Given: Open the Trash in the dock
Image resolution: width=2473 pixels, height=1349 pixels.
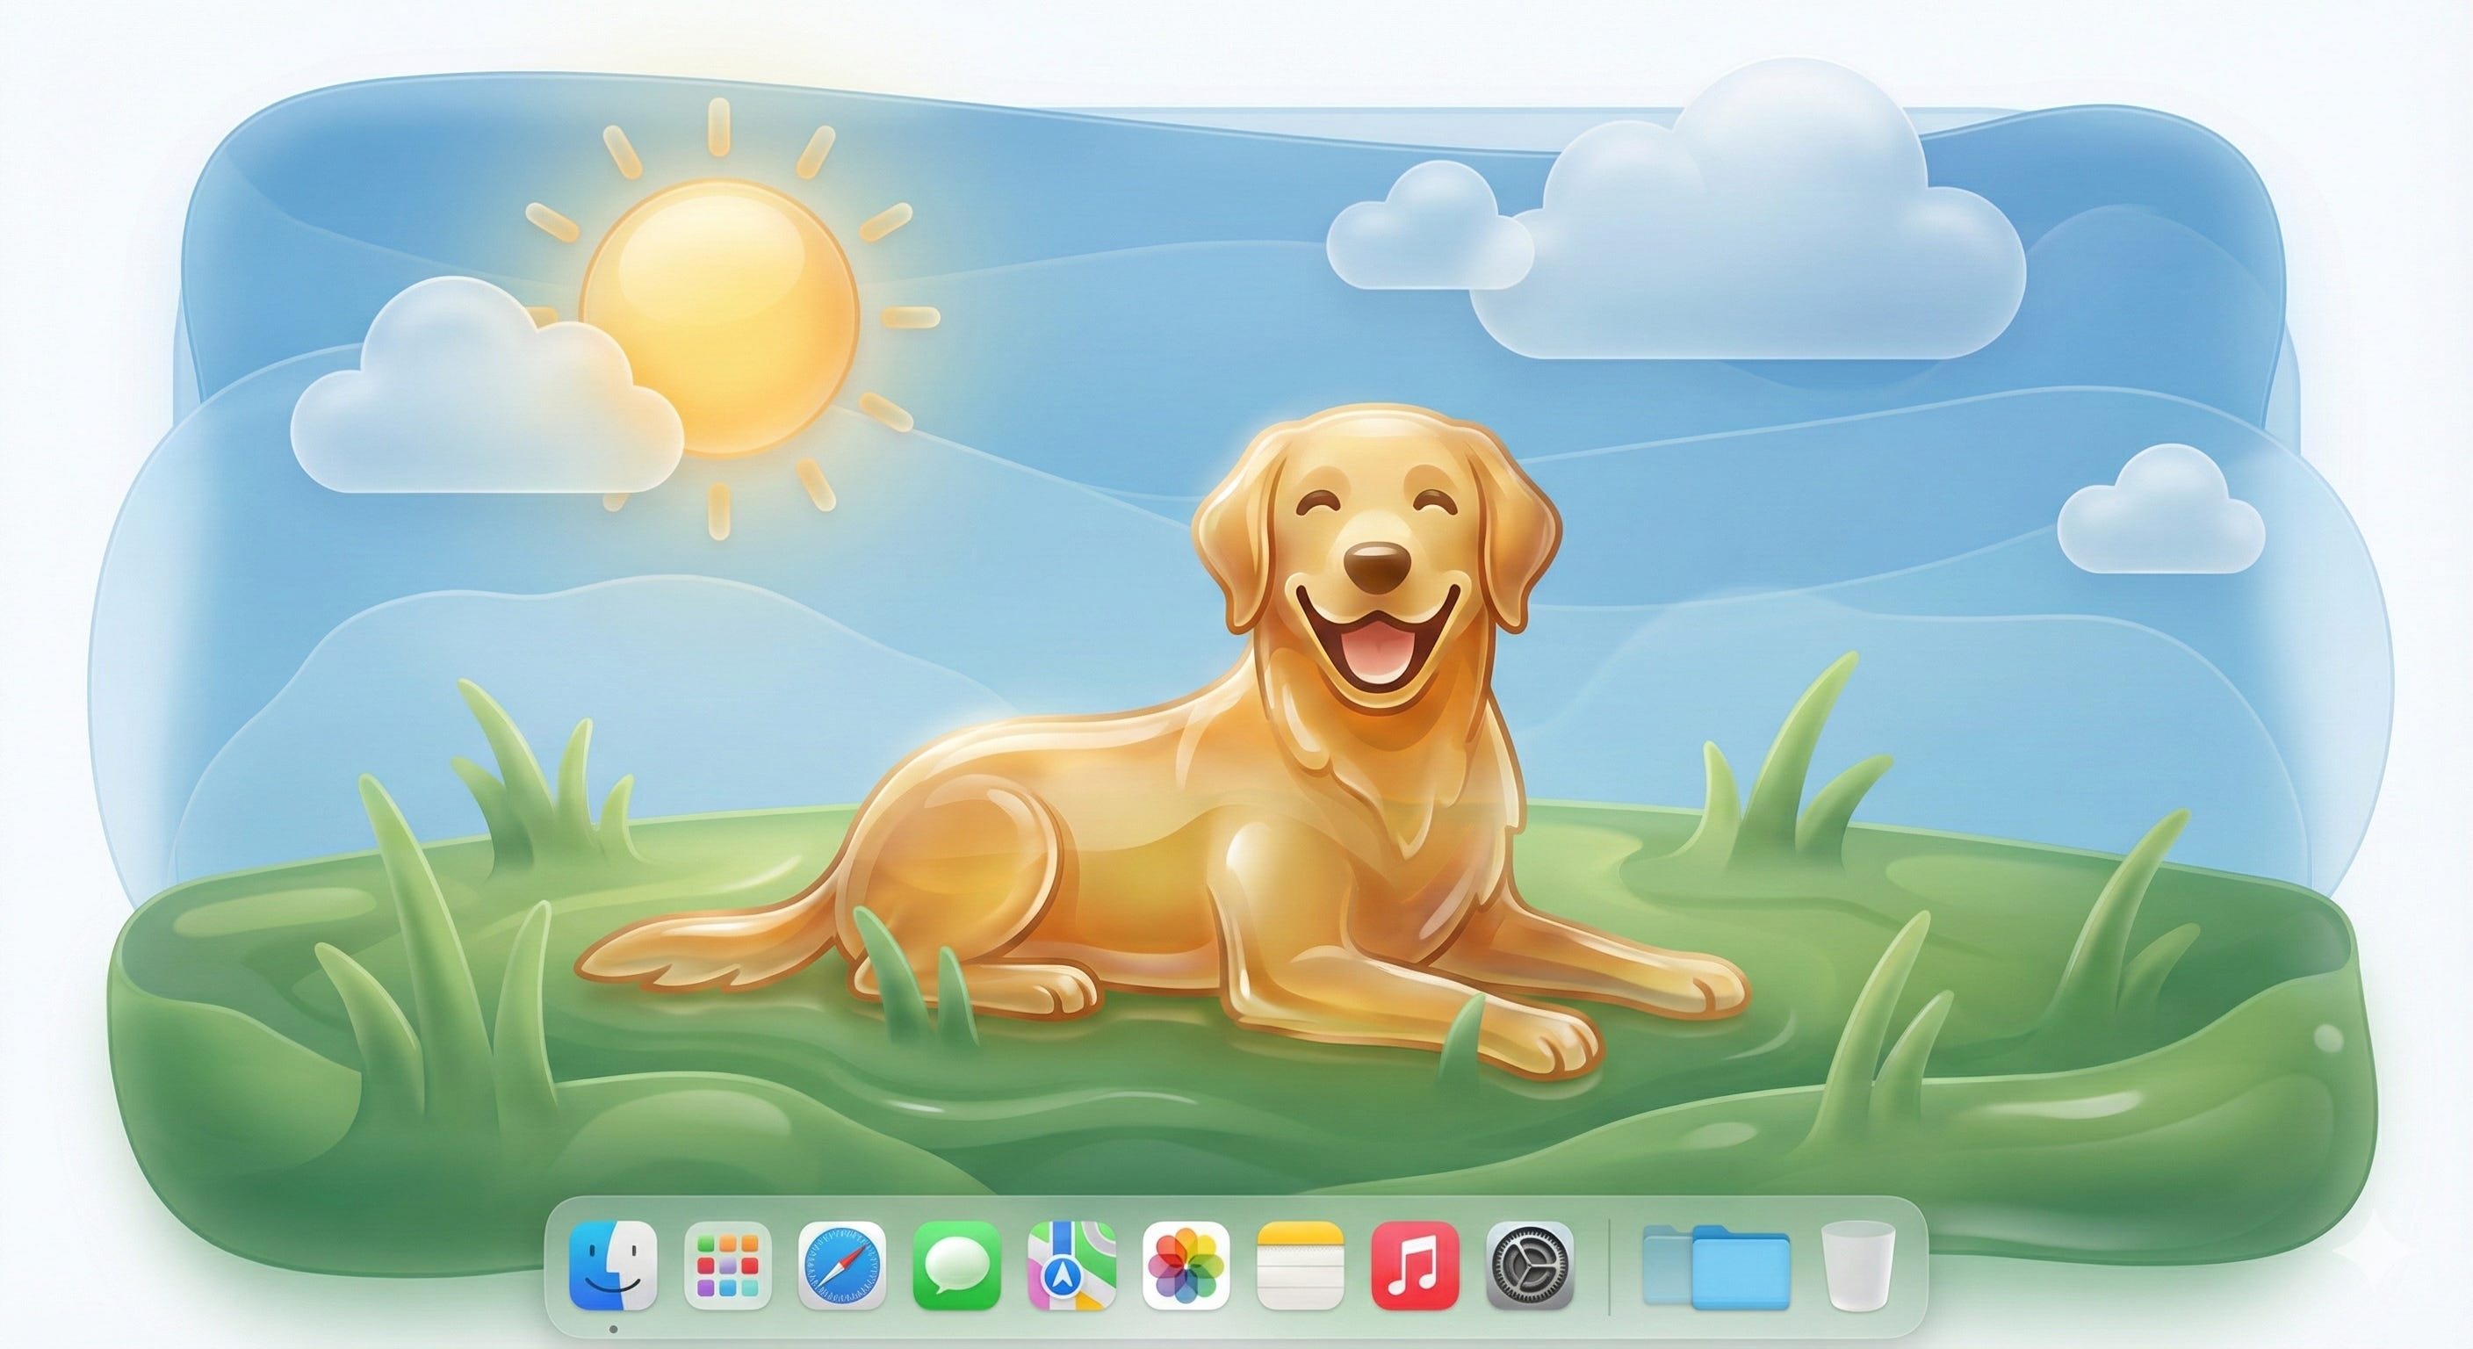Looking at the screenshot, I should [1857, 1266].
